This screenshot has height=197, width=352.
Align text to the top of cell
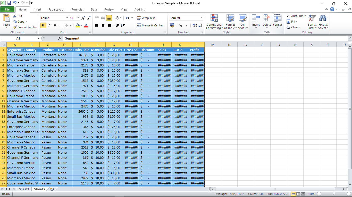click(x=97, y=18)
